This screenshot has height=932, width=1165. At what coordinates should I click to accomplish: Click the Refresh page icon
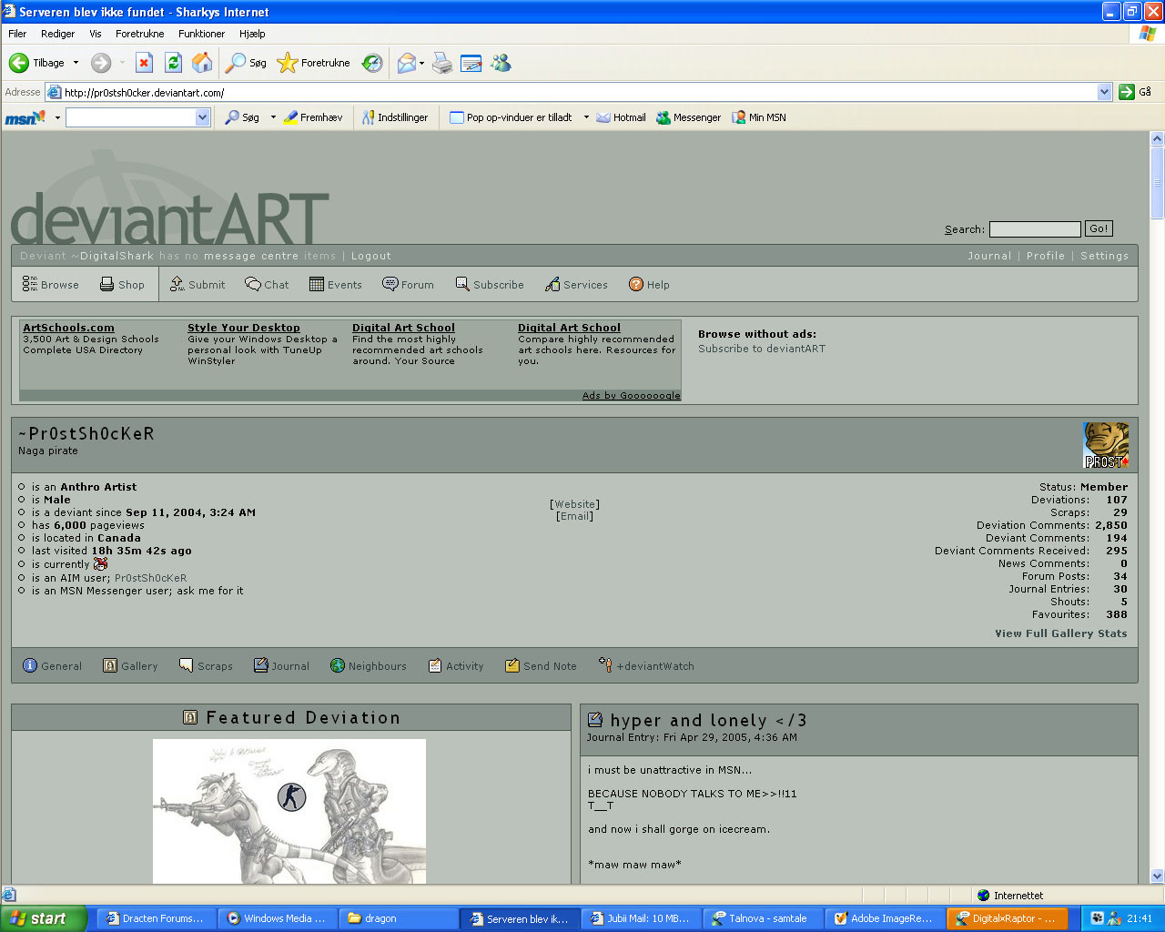pyautogui.click(x=173, y=63)
